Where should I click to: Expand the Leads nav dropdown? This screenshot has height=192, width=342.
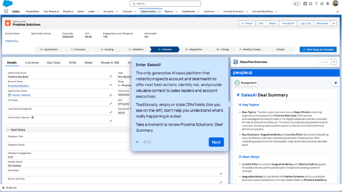[x=98, y=11]
